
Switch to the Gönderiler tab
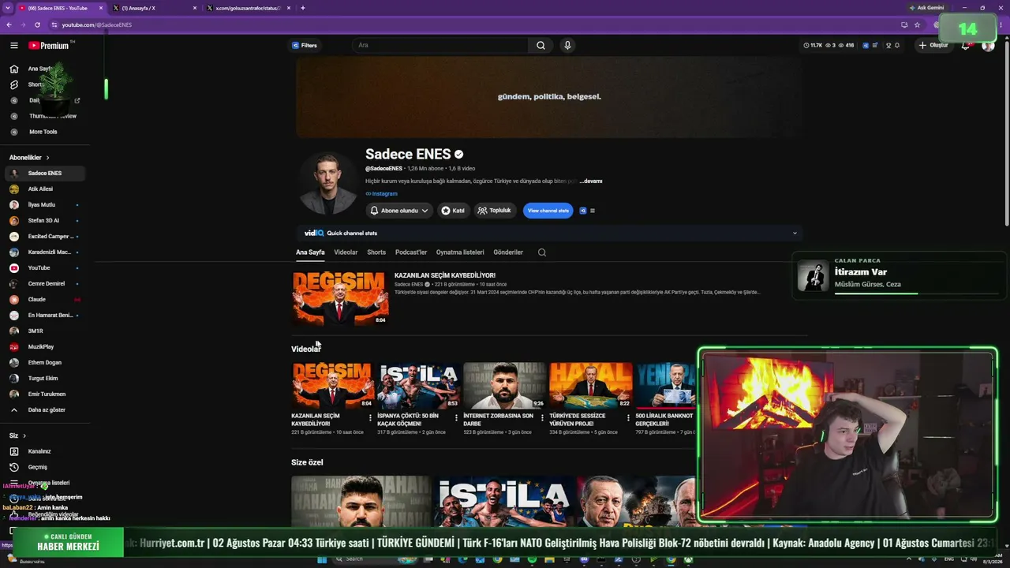click(x=508, y=252)
